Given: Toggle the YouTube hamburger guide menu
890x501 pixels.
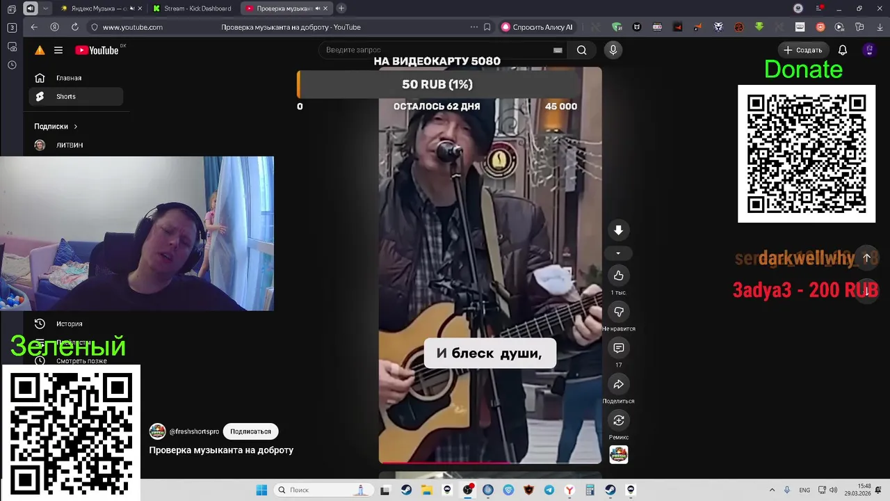Looking at the screenshot, I should (58, 50).
